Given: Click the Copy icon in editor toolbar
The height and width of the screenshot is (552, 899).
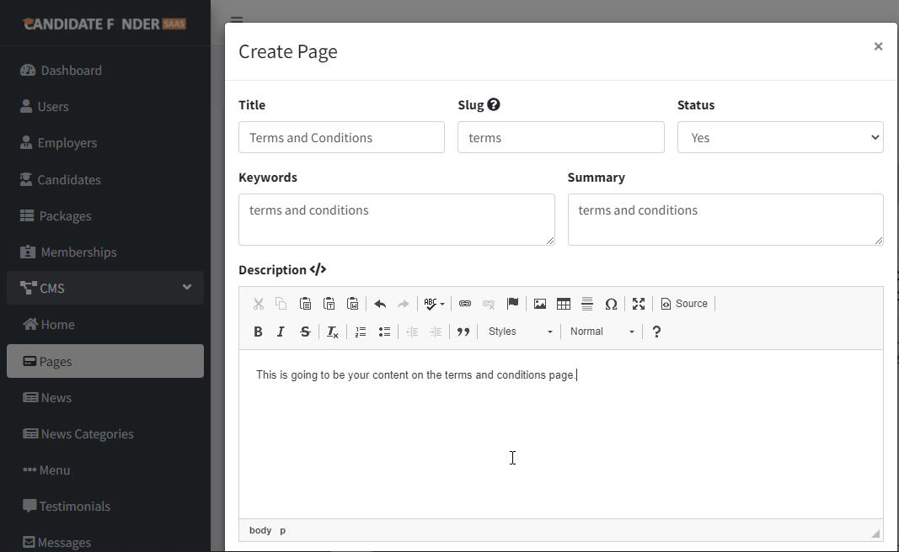Looking at the screenshot, I should [x=281, y=304].
